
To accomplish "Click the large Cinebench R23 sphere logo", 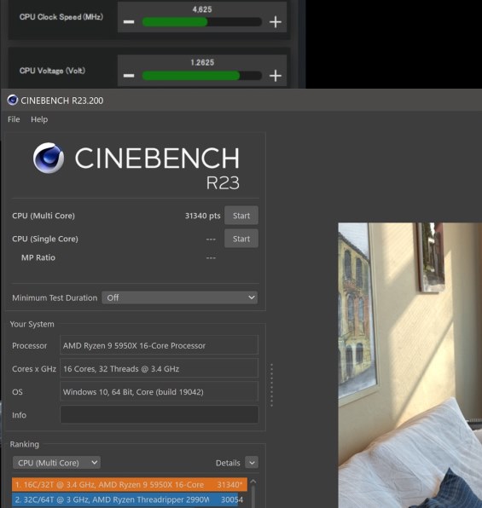I will tap(49, 158).
